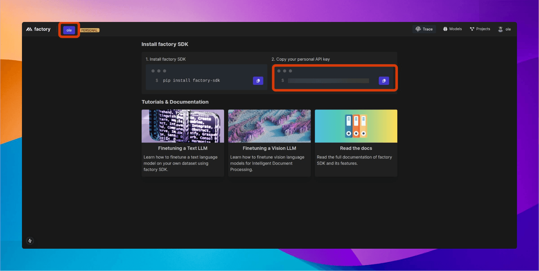The width and height of the screenshot is (539, 271).
Task: Click the PERSONAL badge label
Action: coord(90,30)
